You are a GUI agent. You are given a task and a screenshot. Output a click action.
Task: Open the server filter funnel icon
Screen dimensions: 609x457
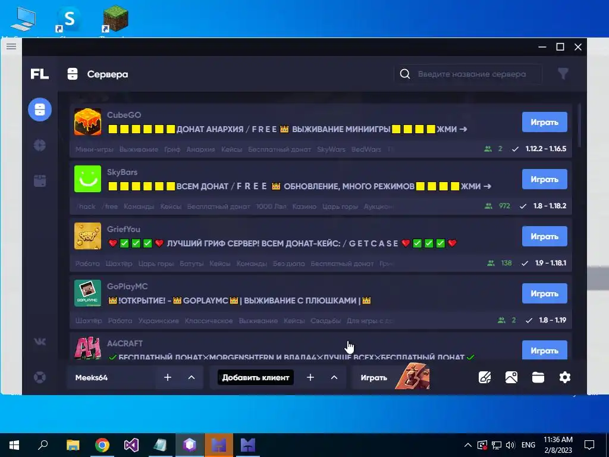[x=563, y=74]
